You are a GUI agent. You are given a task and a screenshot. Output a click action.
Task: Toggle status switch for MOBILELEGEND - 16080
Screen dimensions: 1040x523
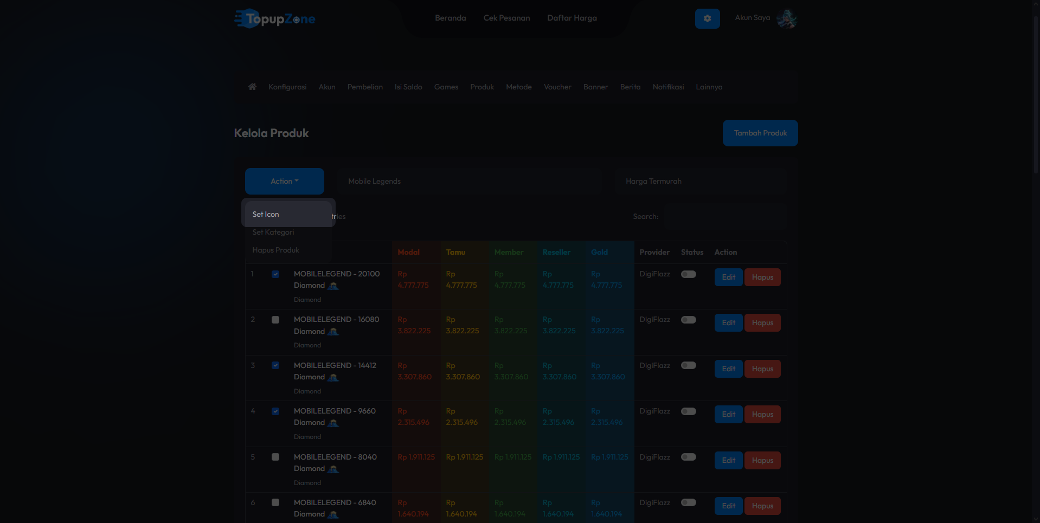coord(689,320)
